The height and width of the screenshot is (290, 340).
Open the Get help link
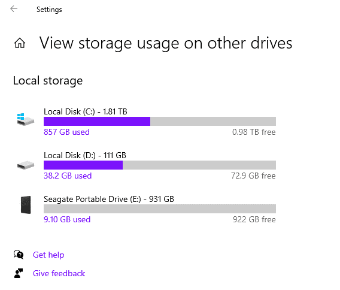(x=48, y=255)
